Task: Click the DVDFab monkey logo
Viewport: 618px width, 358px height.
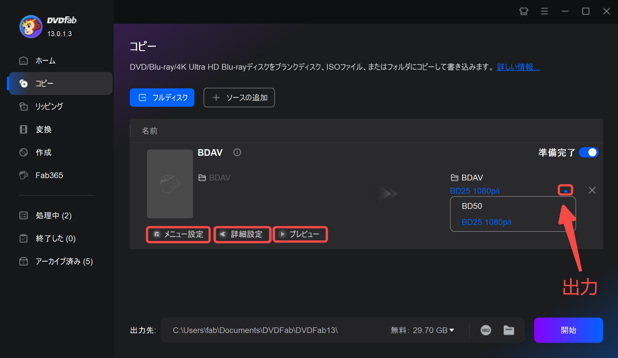Action: 31,27
